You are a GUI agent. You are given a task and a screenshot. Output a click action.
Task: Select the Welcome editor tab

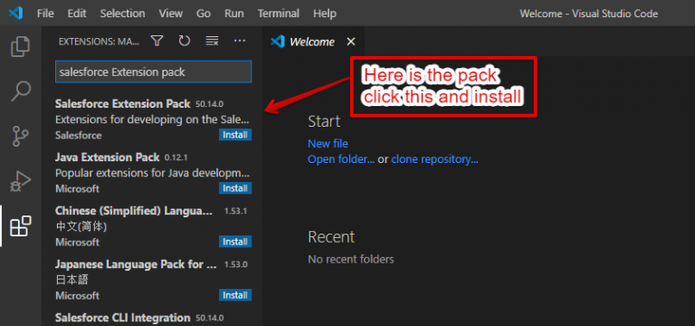click(313, 42)
